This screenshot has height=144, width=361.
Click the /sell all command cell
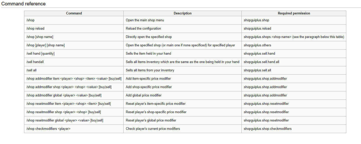pyautogui.click(x=74, y=70)
